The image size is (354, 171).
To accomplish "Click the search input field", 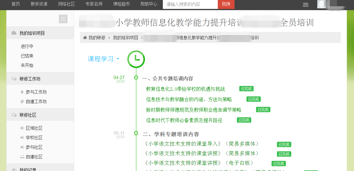I will (x=190, y=4).
